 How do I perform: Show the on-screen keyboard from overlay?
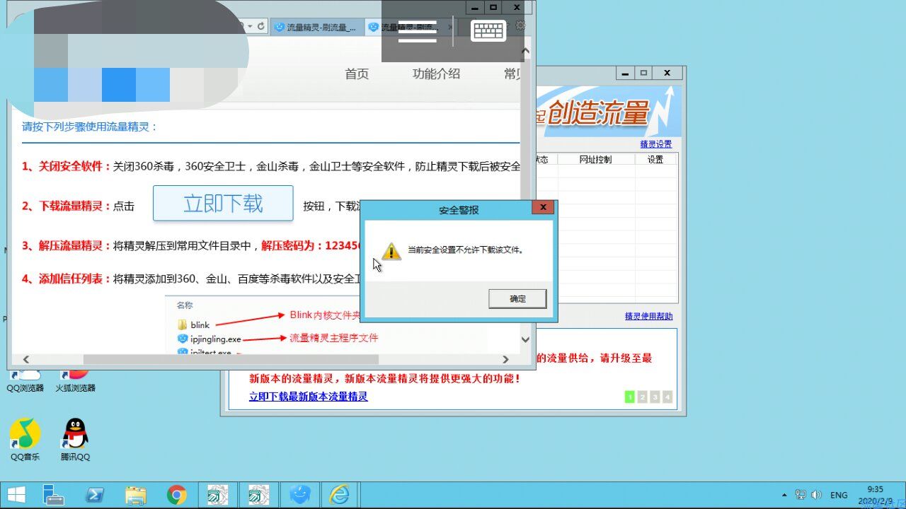488,30
